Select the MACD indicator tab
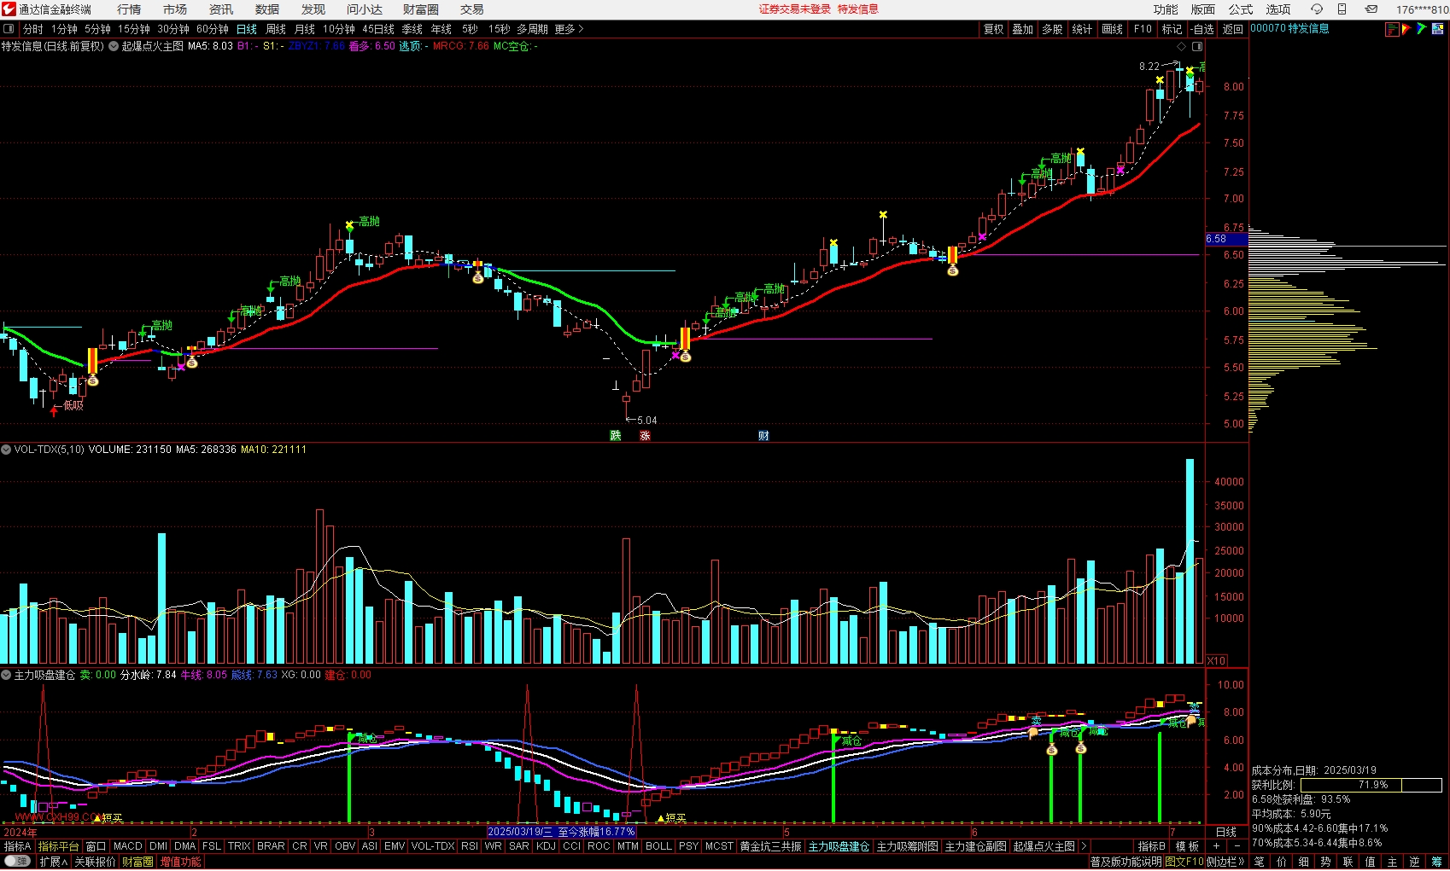 tap(128, 846)
